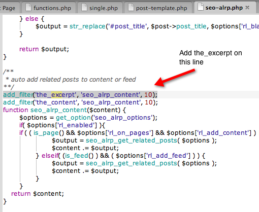Place cursor in 'the_excerpt' filter line

(80, 95)
